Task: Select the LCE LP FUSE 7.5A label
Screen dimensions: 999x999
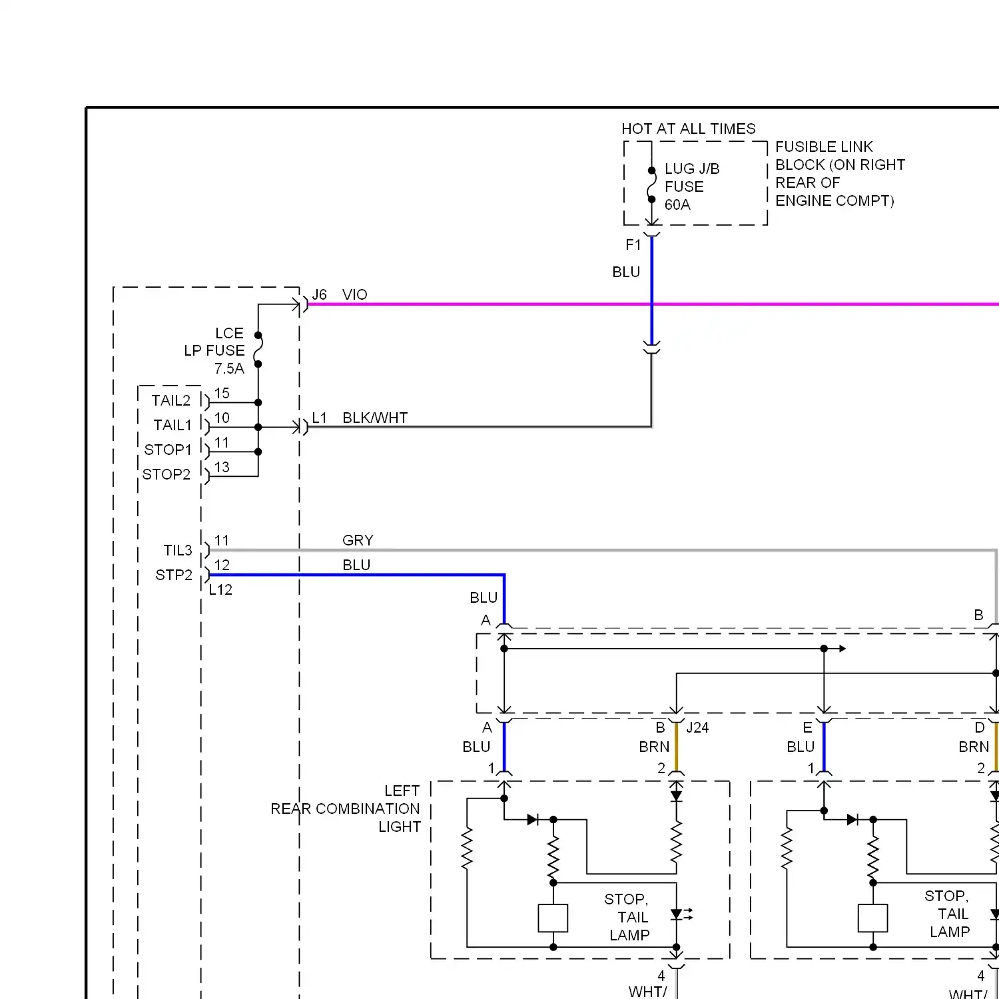Action: coord(214,350)
